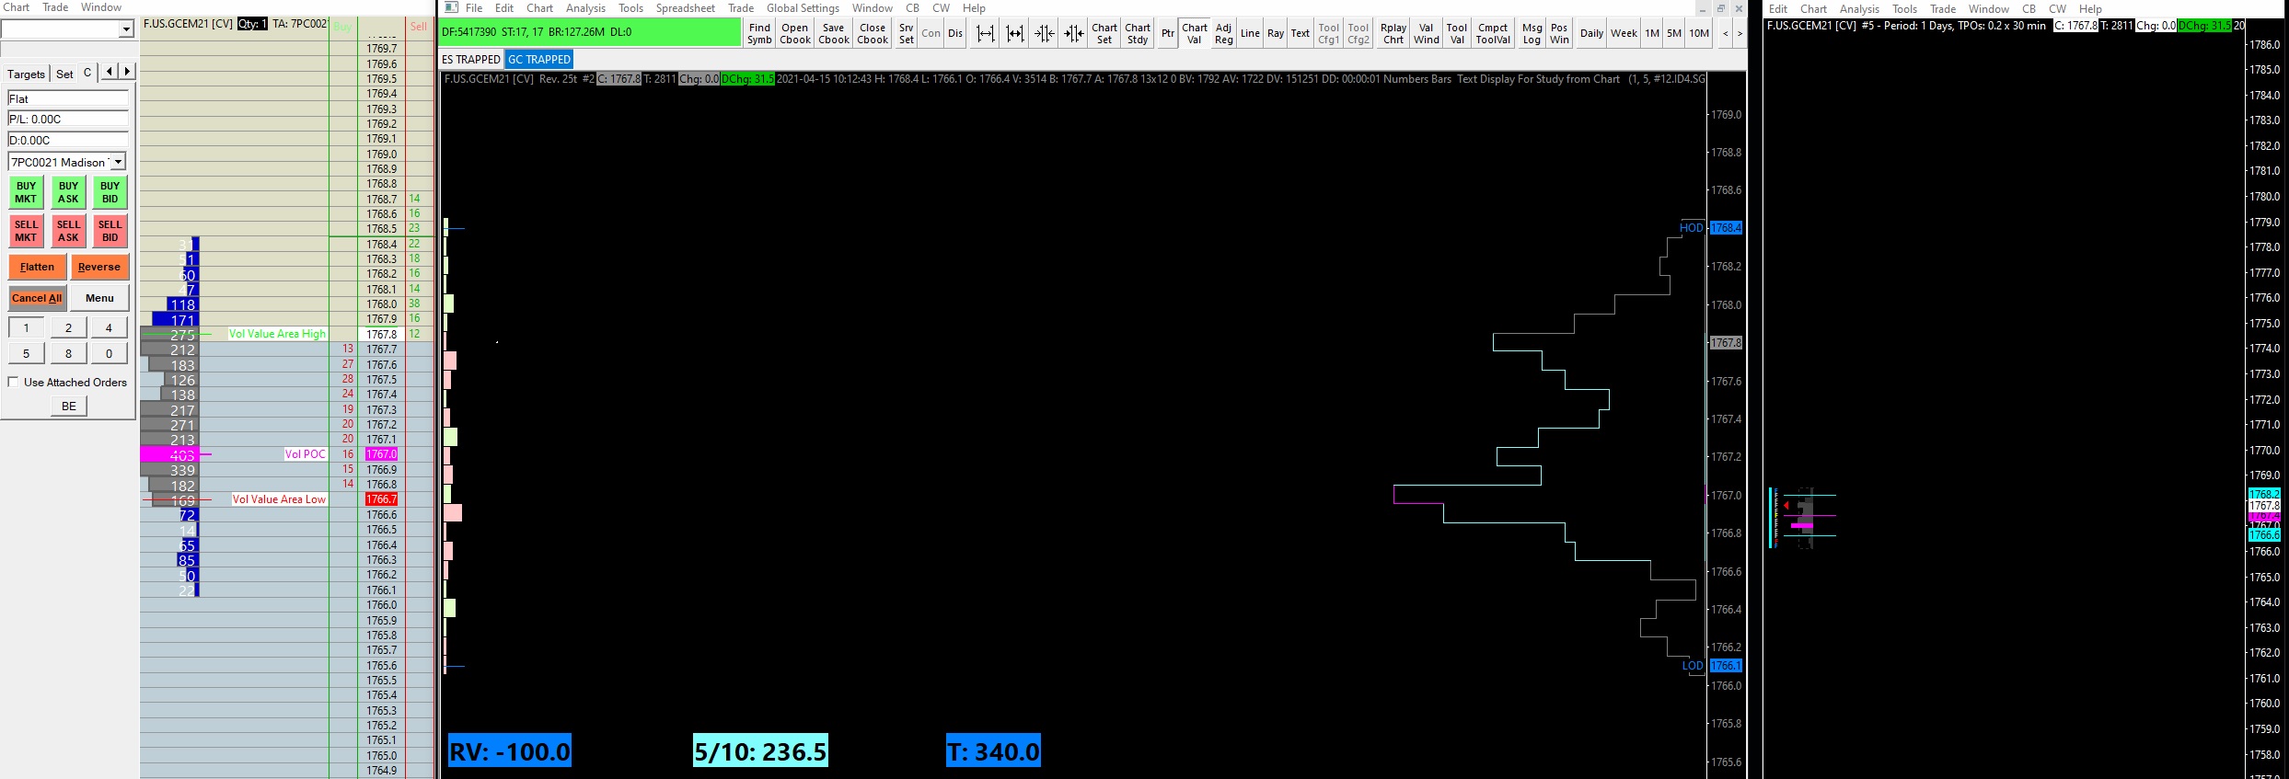The height and width of the screenshot is (779, 2289).
Task: Click the Flatten position button
Action: (37, 267)
